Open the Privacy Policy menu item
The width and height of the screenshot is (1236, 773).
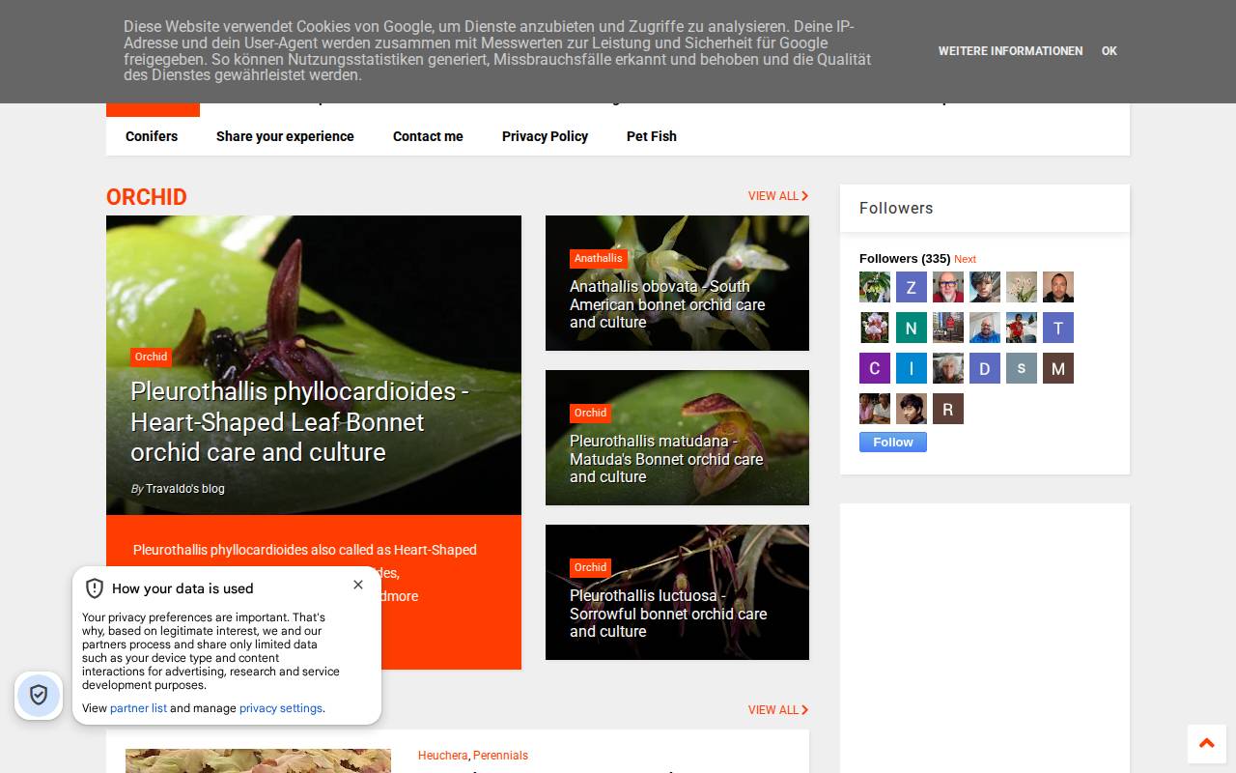click(x=545, y=136)
